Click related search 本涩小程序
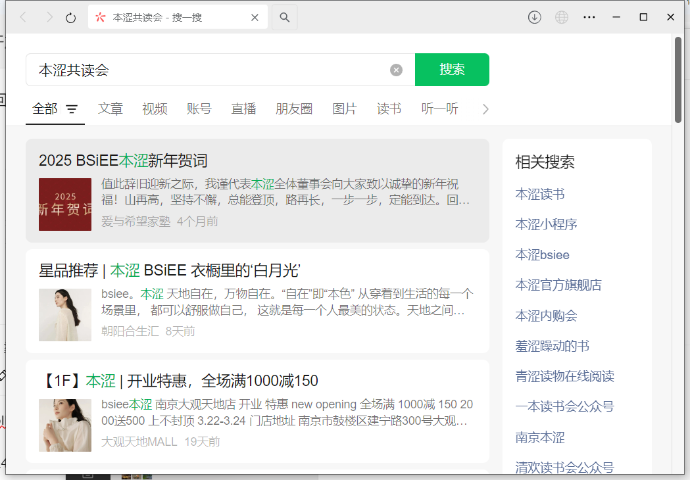The height and width of the screenshot is (480, 690). (x=546, y=224)
